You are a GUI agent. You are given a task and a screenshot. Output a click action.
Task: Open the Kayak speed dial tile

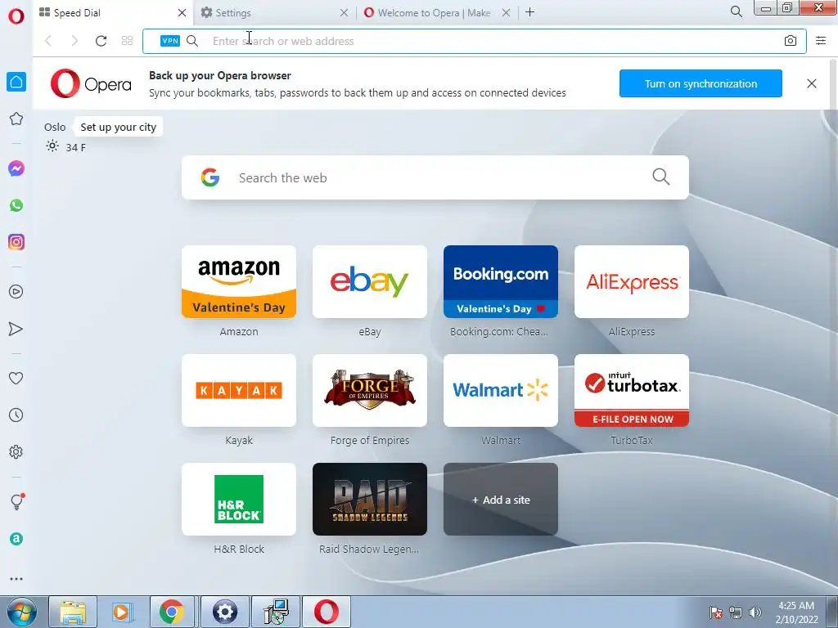pos(239,390)
